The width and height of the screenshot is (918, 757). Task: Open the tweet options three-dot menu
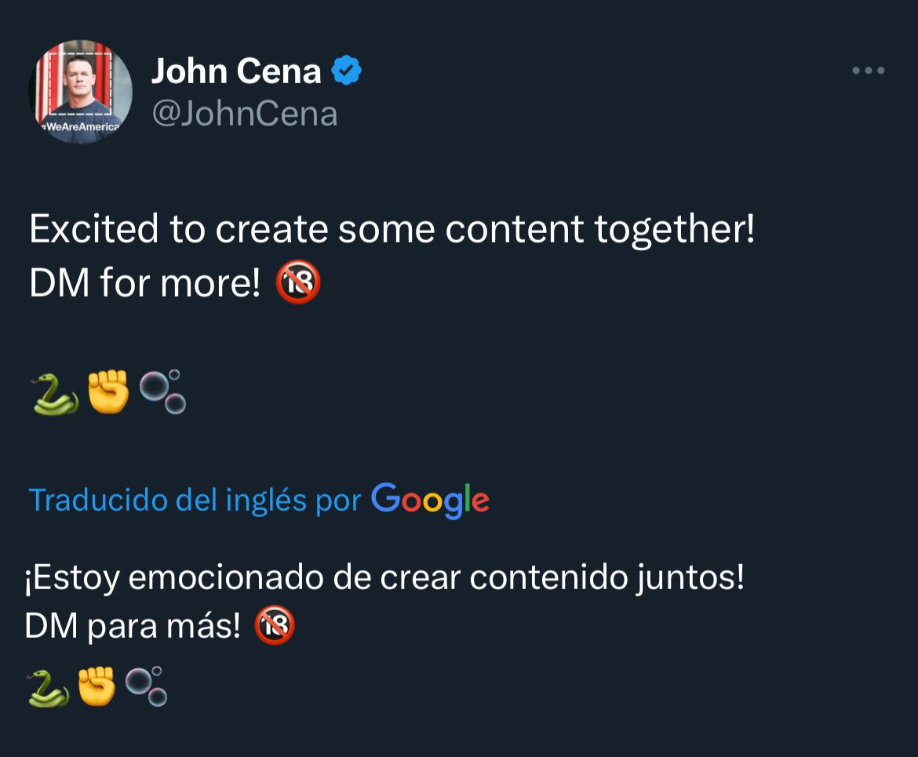[868, 70]
